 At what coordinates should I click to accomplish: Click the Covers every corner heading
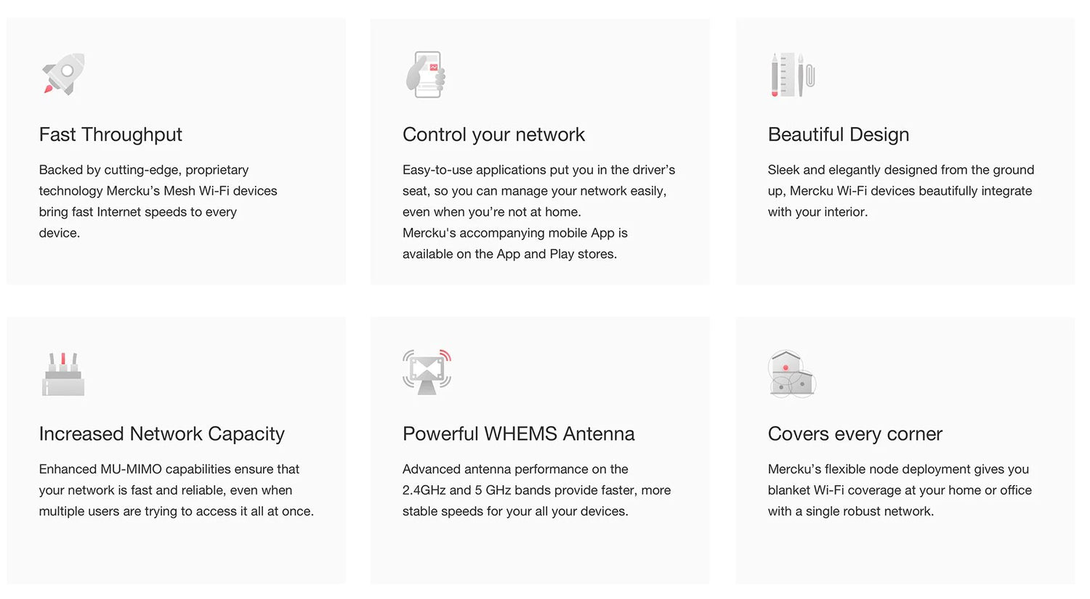(x=855, y=433)
